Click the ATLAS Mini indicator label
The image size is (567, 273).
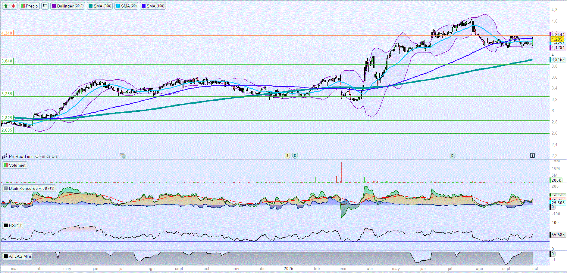[17, 256]
